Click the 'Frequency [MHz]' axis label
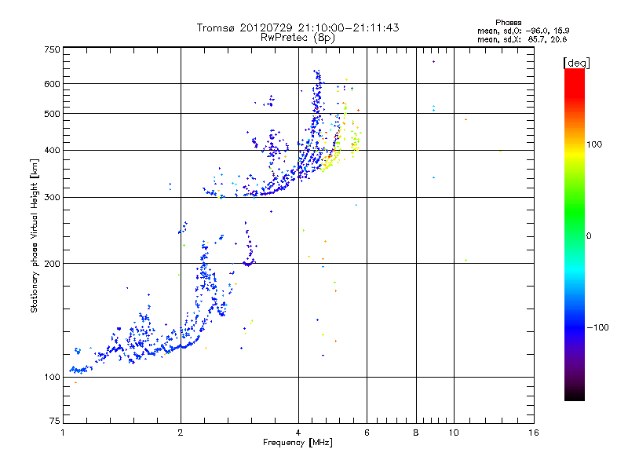628x471 pixels. (x=298, y=443)
